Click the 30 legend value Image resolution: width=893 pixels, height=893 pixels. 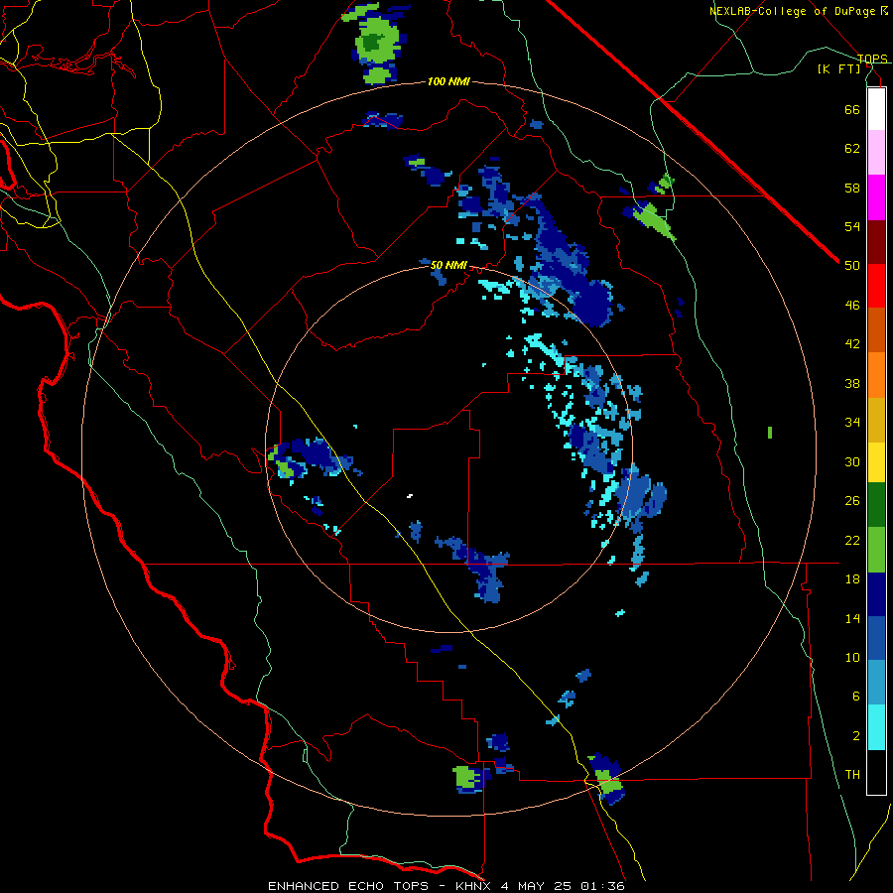[x=852, y=461]
